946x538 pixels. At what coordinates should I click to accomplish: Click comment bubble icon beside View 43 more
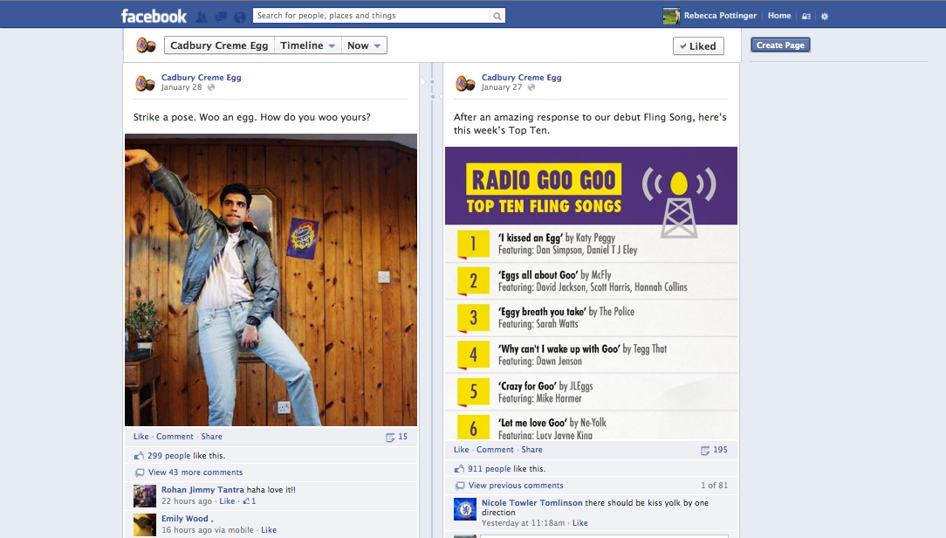pyautogui.click(x=140, y=472)
